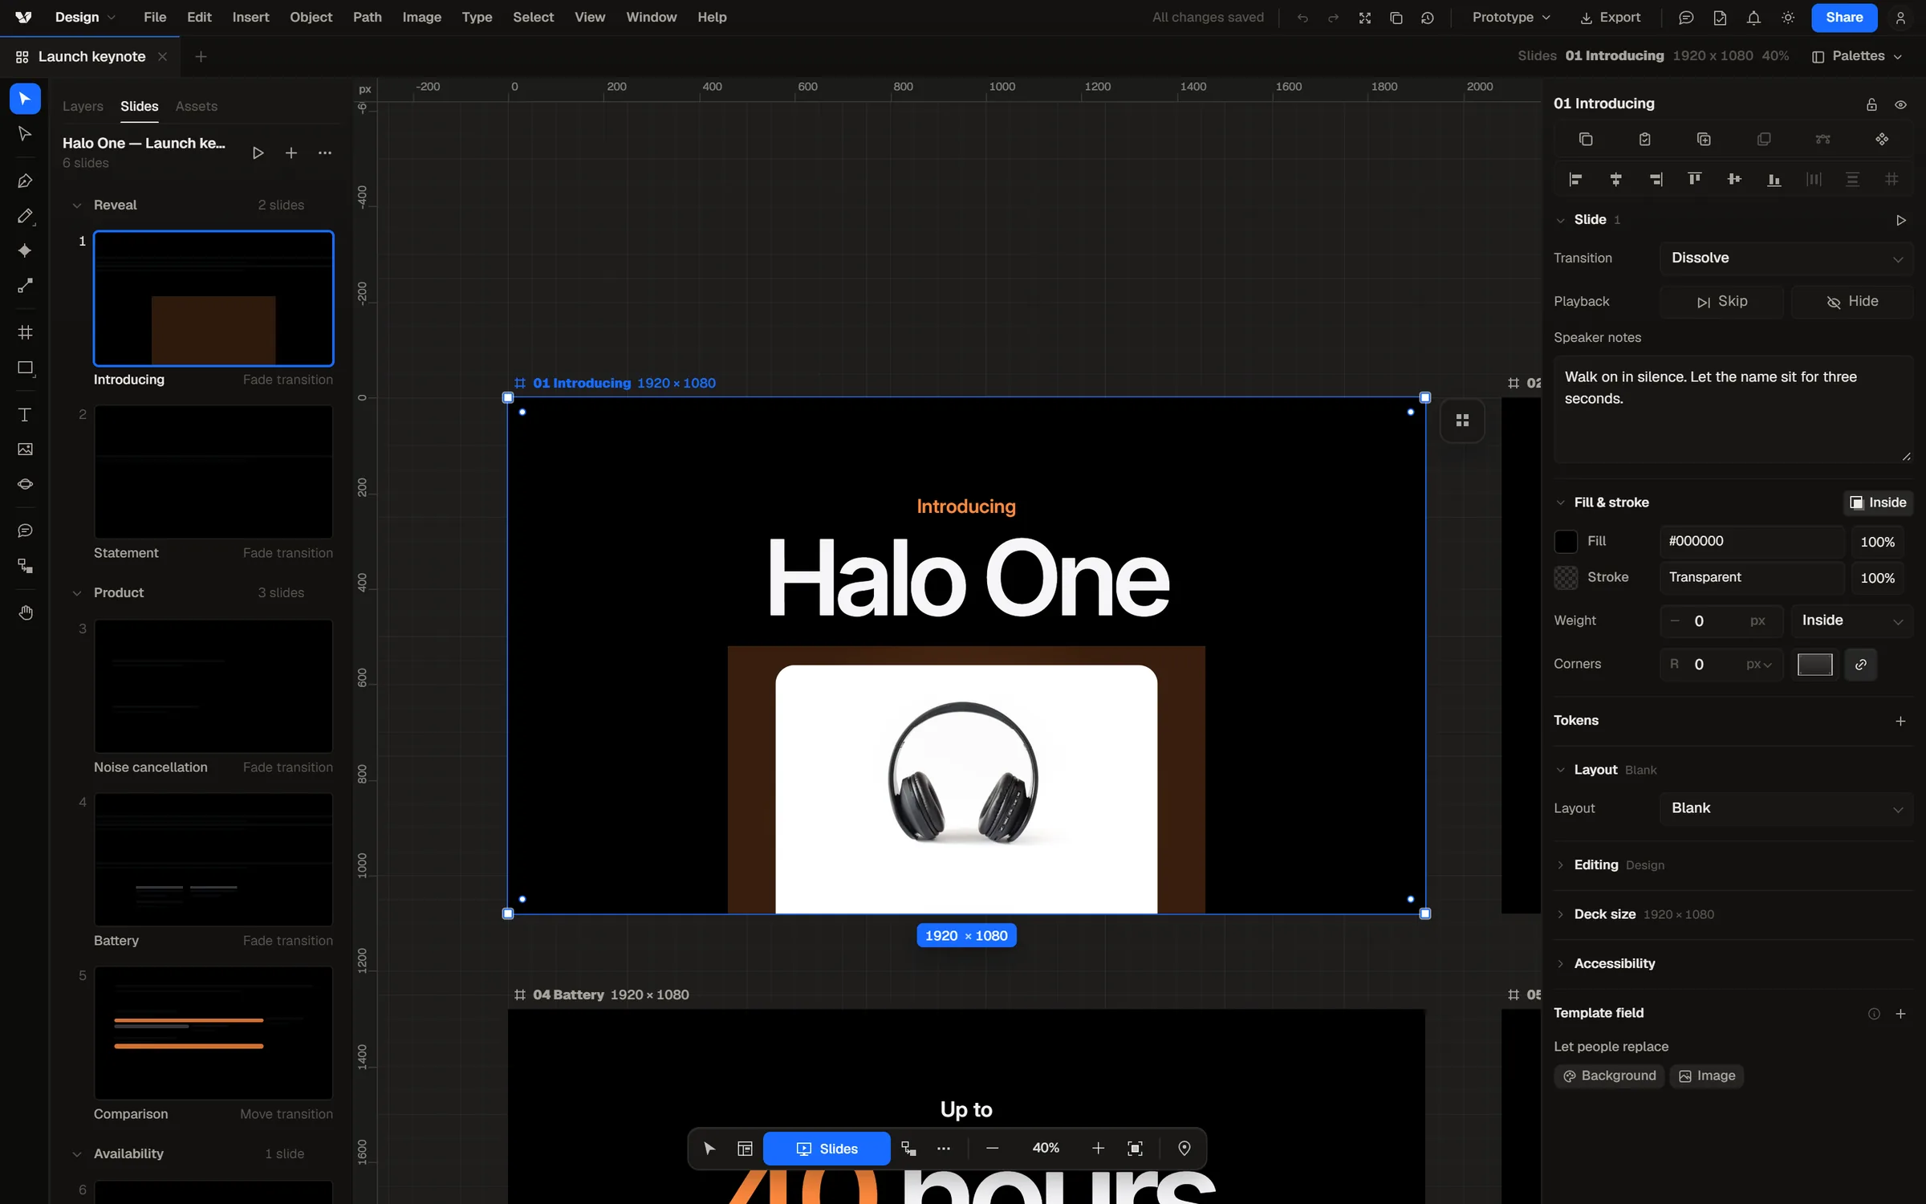1926x1204 pixels.
Task: Open version history clock icon
Action: pyautogui.click(x=1428, y=18)
